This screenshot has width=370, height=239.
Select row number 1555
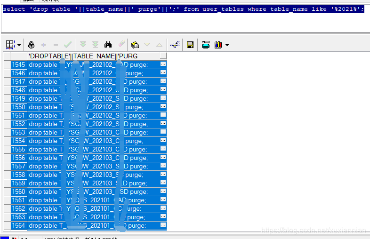tap(19, 149)
